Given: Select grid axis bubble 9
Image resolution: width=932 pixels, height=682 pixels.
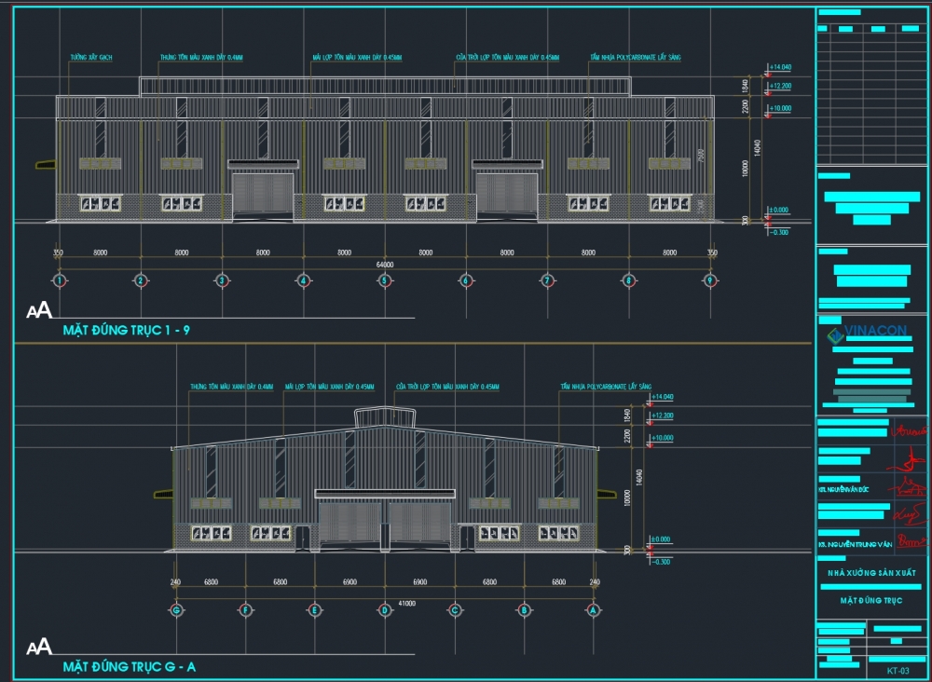Looking at the screenshot, I should (710, 280).
